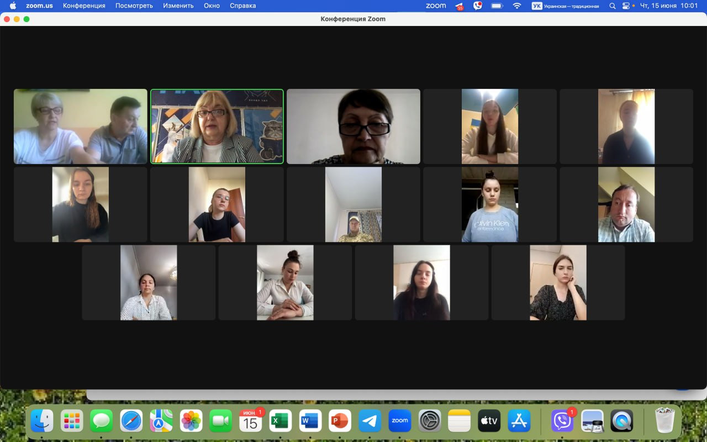Launch Microsoft Word from the dock
This screenshot has height=442, width=707.
(x=310, y=421)
